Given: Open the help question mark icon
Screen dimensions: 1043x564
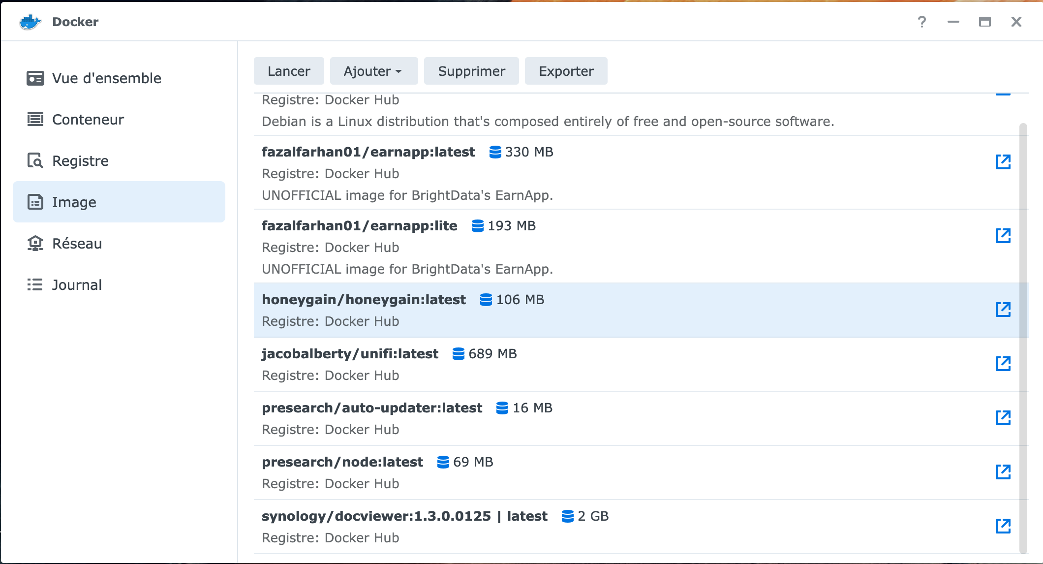Looking at the screenshot, I should tap(922, 22).
